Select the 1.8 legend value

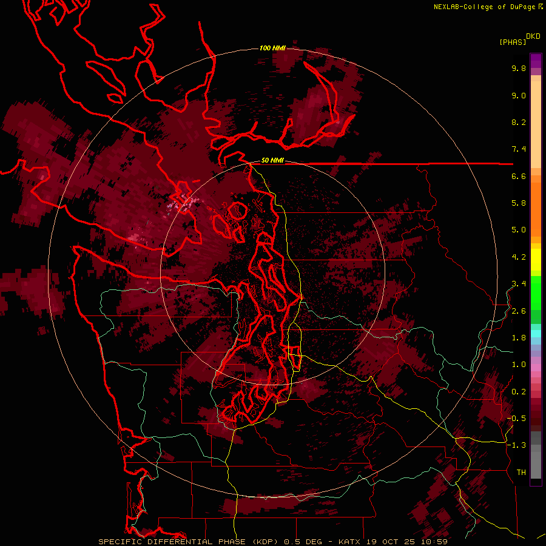coord(519,338)
